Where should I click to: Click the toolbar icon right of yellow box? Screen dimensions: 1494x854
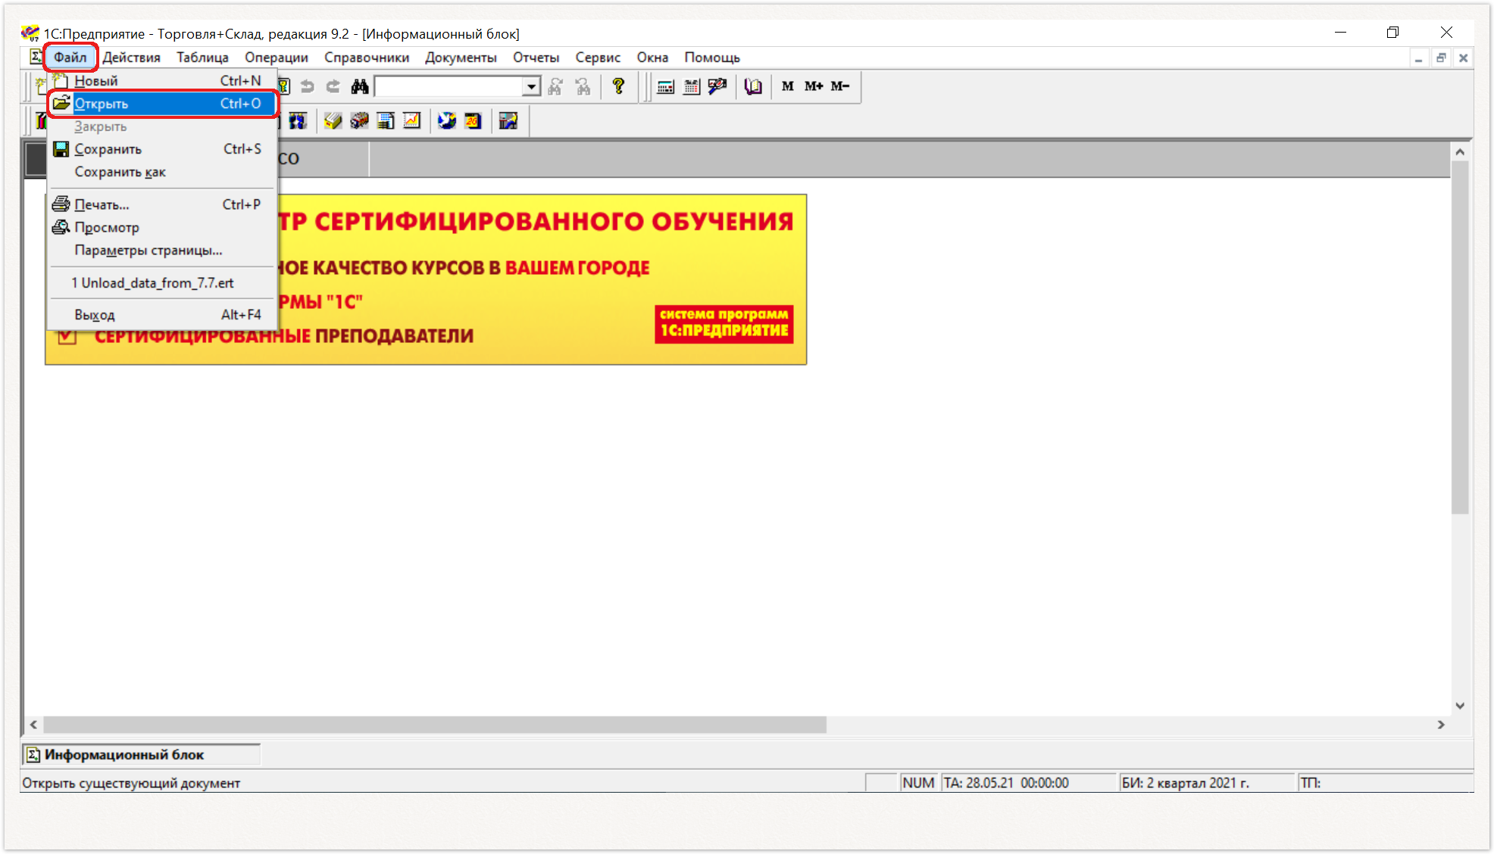(359, 121)
